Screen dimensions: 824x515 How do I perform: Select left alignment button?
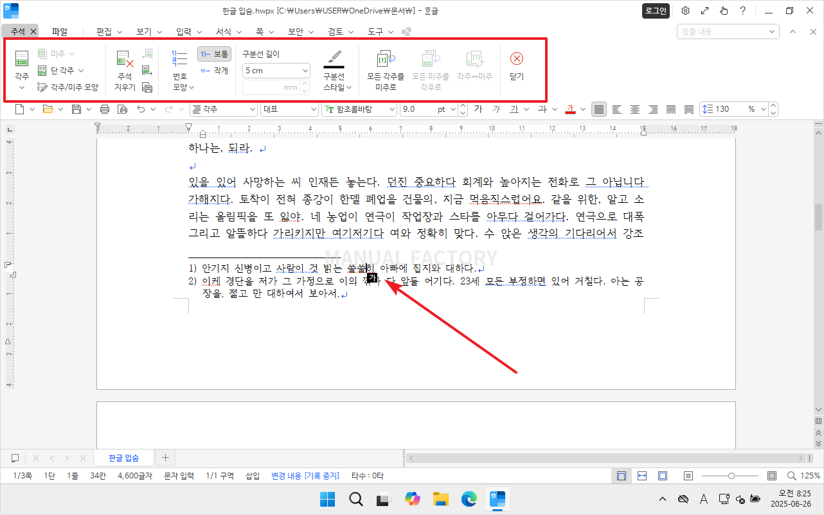click(x=617, y=109)
